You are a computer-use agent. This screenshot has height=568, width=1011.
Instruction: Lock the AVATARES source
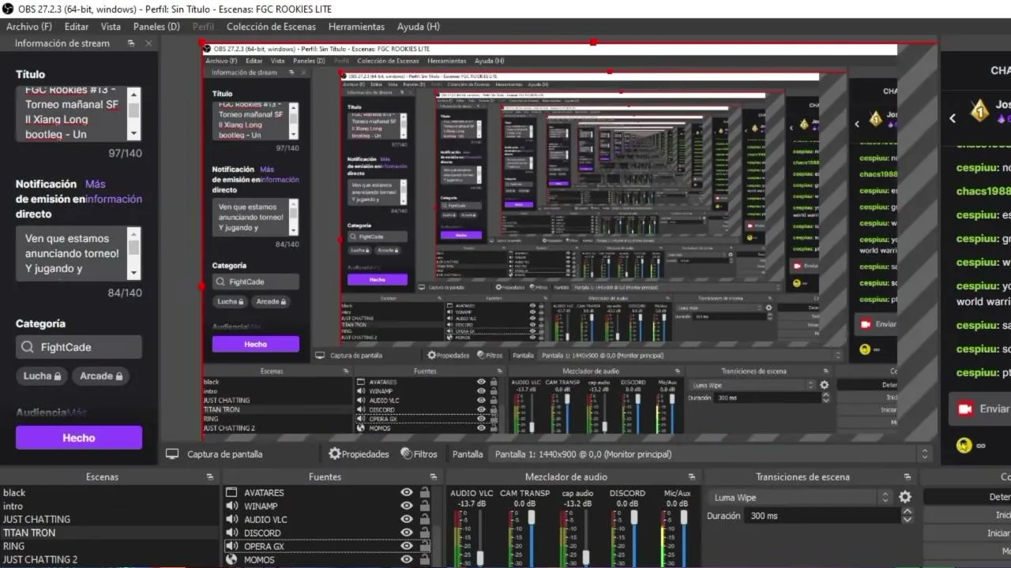coord(425,492)
